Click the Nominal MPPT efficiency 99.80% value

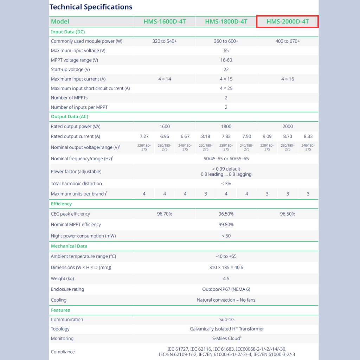pyautogui.click(x=226, y=225)
